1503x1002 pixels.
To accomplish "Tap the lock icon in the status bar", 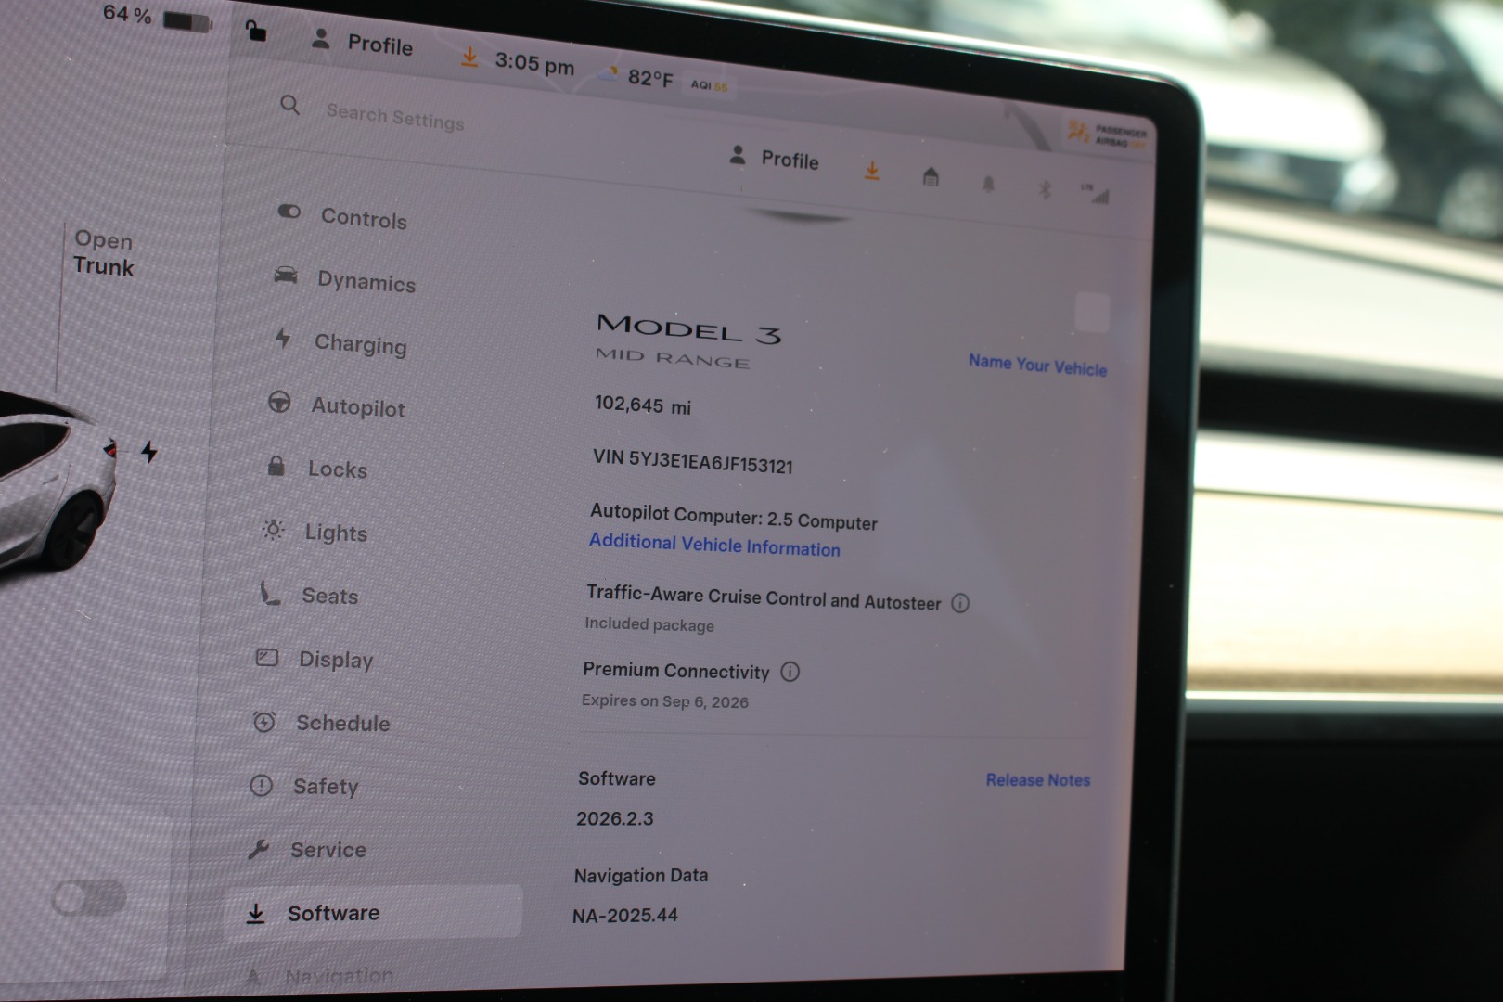I will point(255,32).
